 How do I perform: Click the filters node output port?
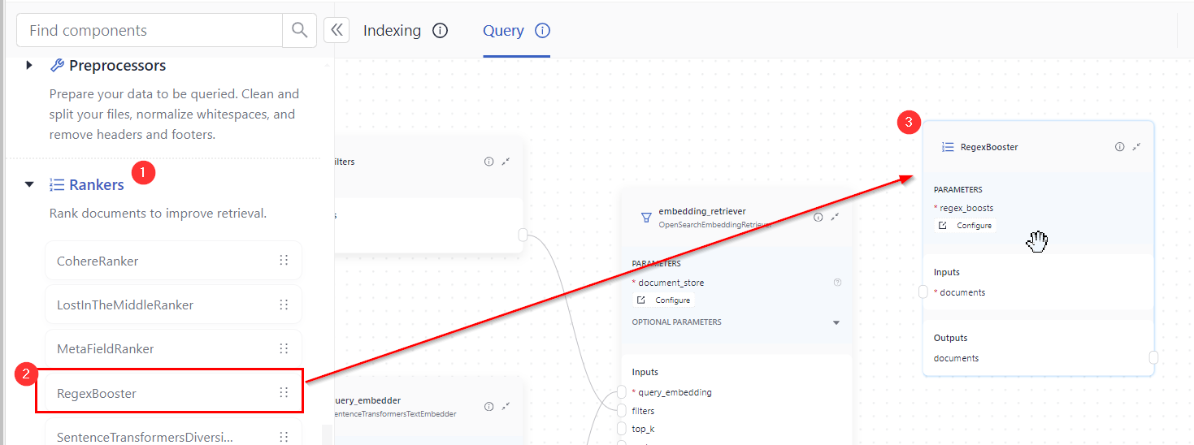pyautogui.click(x=523, y=235)
